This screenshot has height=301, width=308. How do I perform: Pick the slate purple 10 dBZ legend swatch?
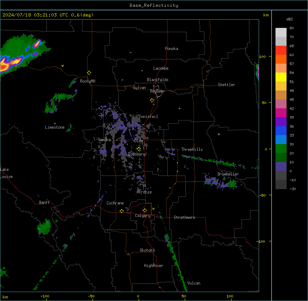click(281, 167)
